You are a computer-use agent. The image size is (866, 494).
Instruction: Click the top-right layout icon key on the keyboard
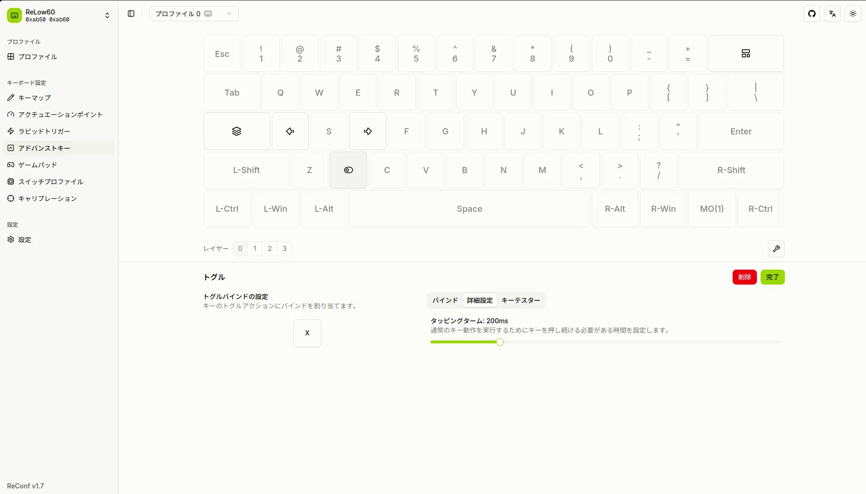click(746, 54)
